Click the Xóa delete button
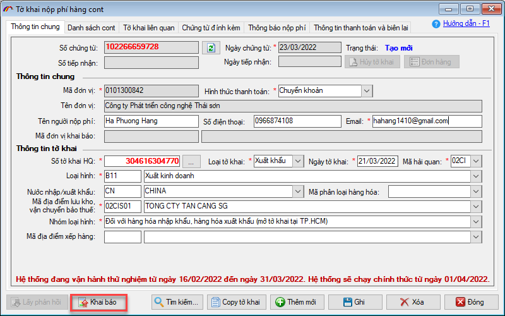505x316 pixels. tap(413, 302)
